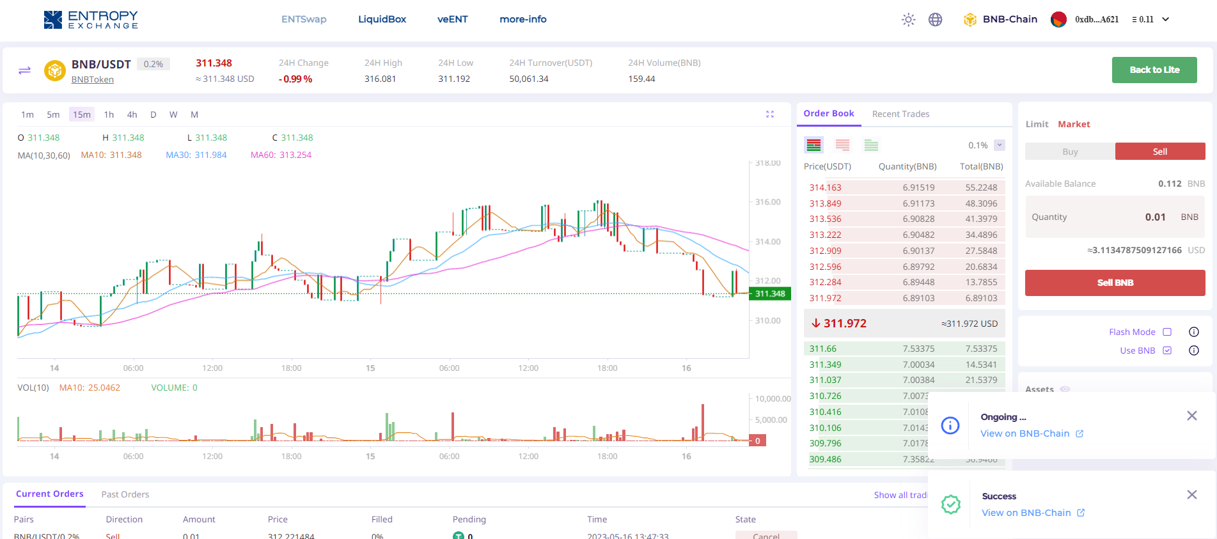Open external link icon in Ongoing notification

tap(1080, 434)
